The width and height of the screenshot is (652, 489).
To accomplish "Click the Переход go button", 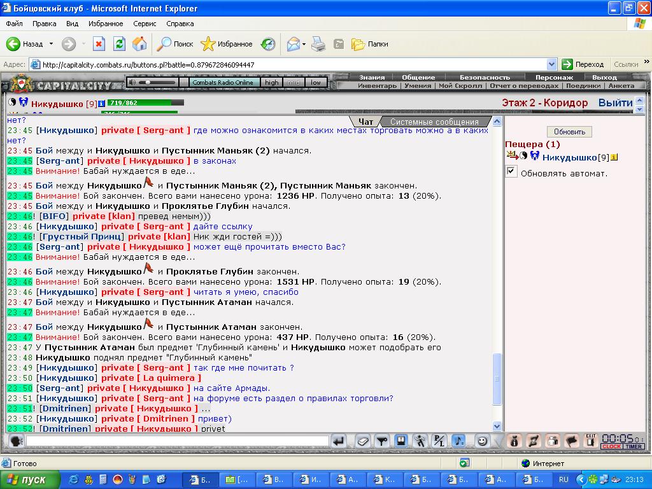I will tap(583, 64).
